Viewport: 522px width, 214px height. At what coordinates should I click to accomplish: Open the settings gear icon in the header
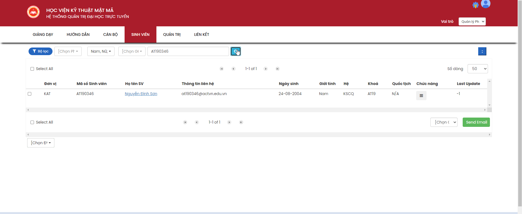click(475, 5)
